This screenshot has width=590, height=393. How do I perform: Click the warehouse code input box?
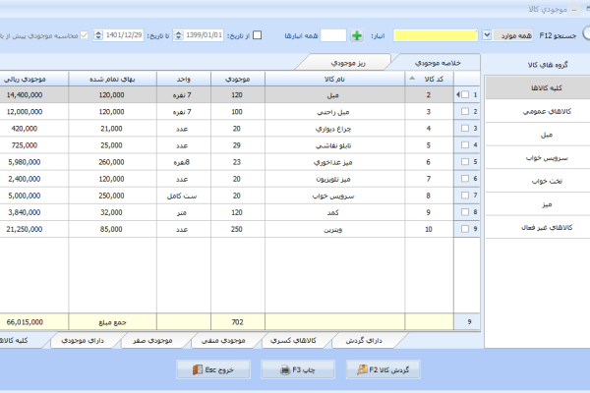click(x=333, y=35)
